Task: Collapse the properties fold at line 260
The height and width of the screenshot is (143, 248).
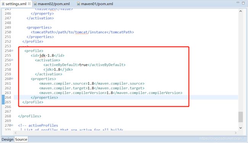Action: pyautogui.click(x=12, y=78)
